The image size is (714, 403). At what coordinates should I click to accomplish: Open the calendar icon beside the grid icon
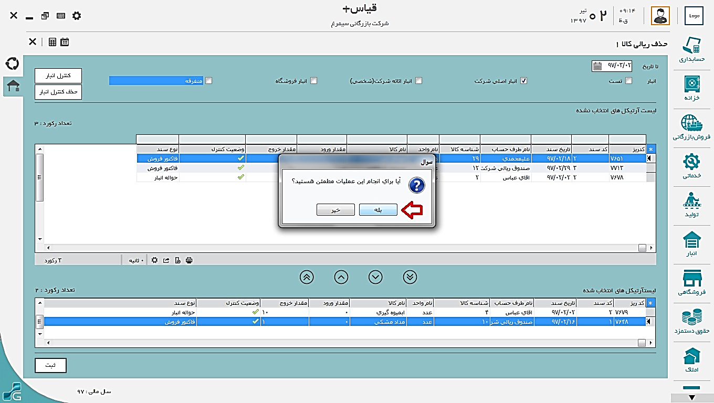pyautogui.click(x=65, y=42)
